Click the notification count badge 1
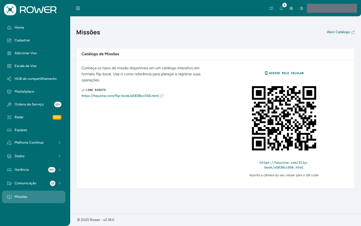Screen dimensions: 361x226 [284, 5]
